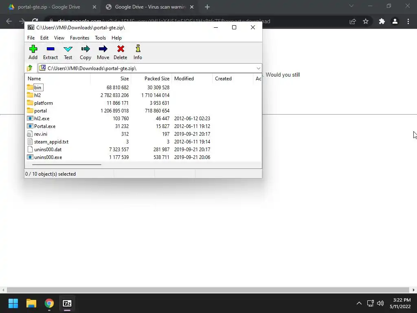Switch to portal-gte.zip Google Drive tab
The width and height of the screenshot is (417, 313).
49,7
